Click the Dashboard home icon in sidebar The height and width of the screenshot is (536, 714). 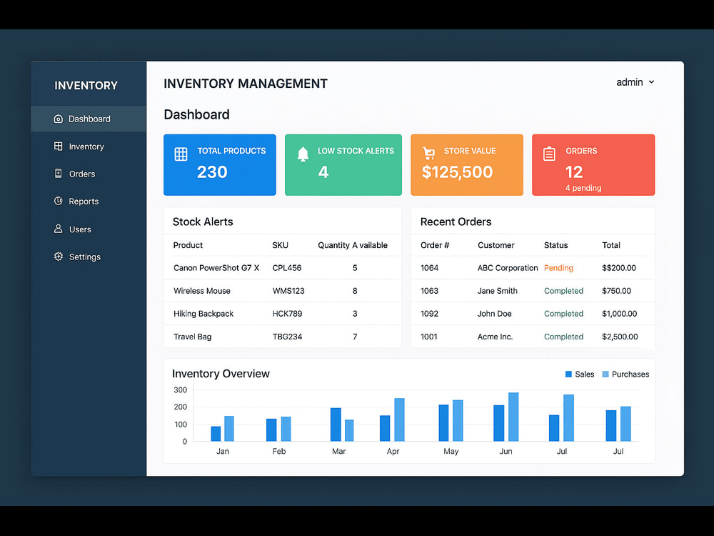(x=59, y=119)
